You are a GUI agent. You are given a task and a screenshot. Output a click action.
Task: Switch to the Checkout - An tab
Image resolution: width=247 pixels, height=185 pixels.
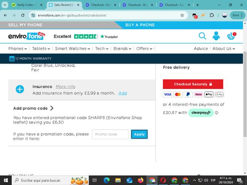click(138, 5)
